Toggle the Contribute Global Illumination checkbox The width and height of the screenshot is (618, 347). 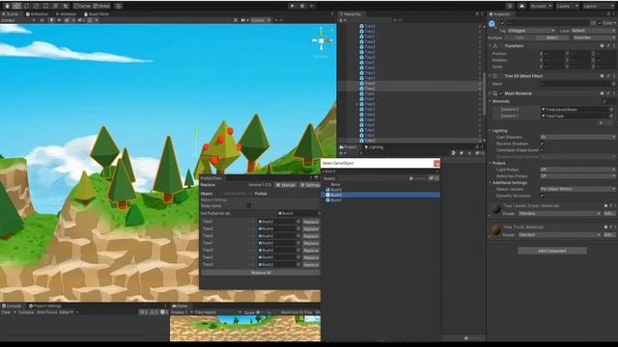[x=543, y=150]
